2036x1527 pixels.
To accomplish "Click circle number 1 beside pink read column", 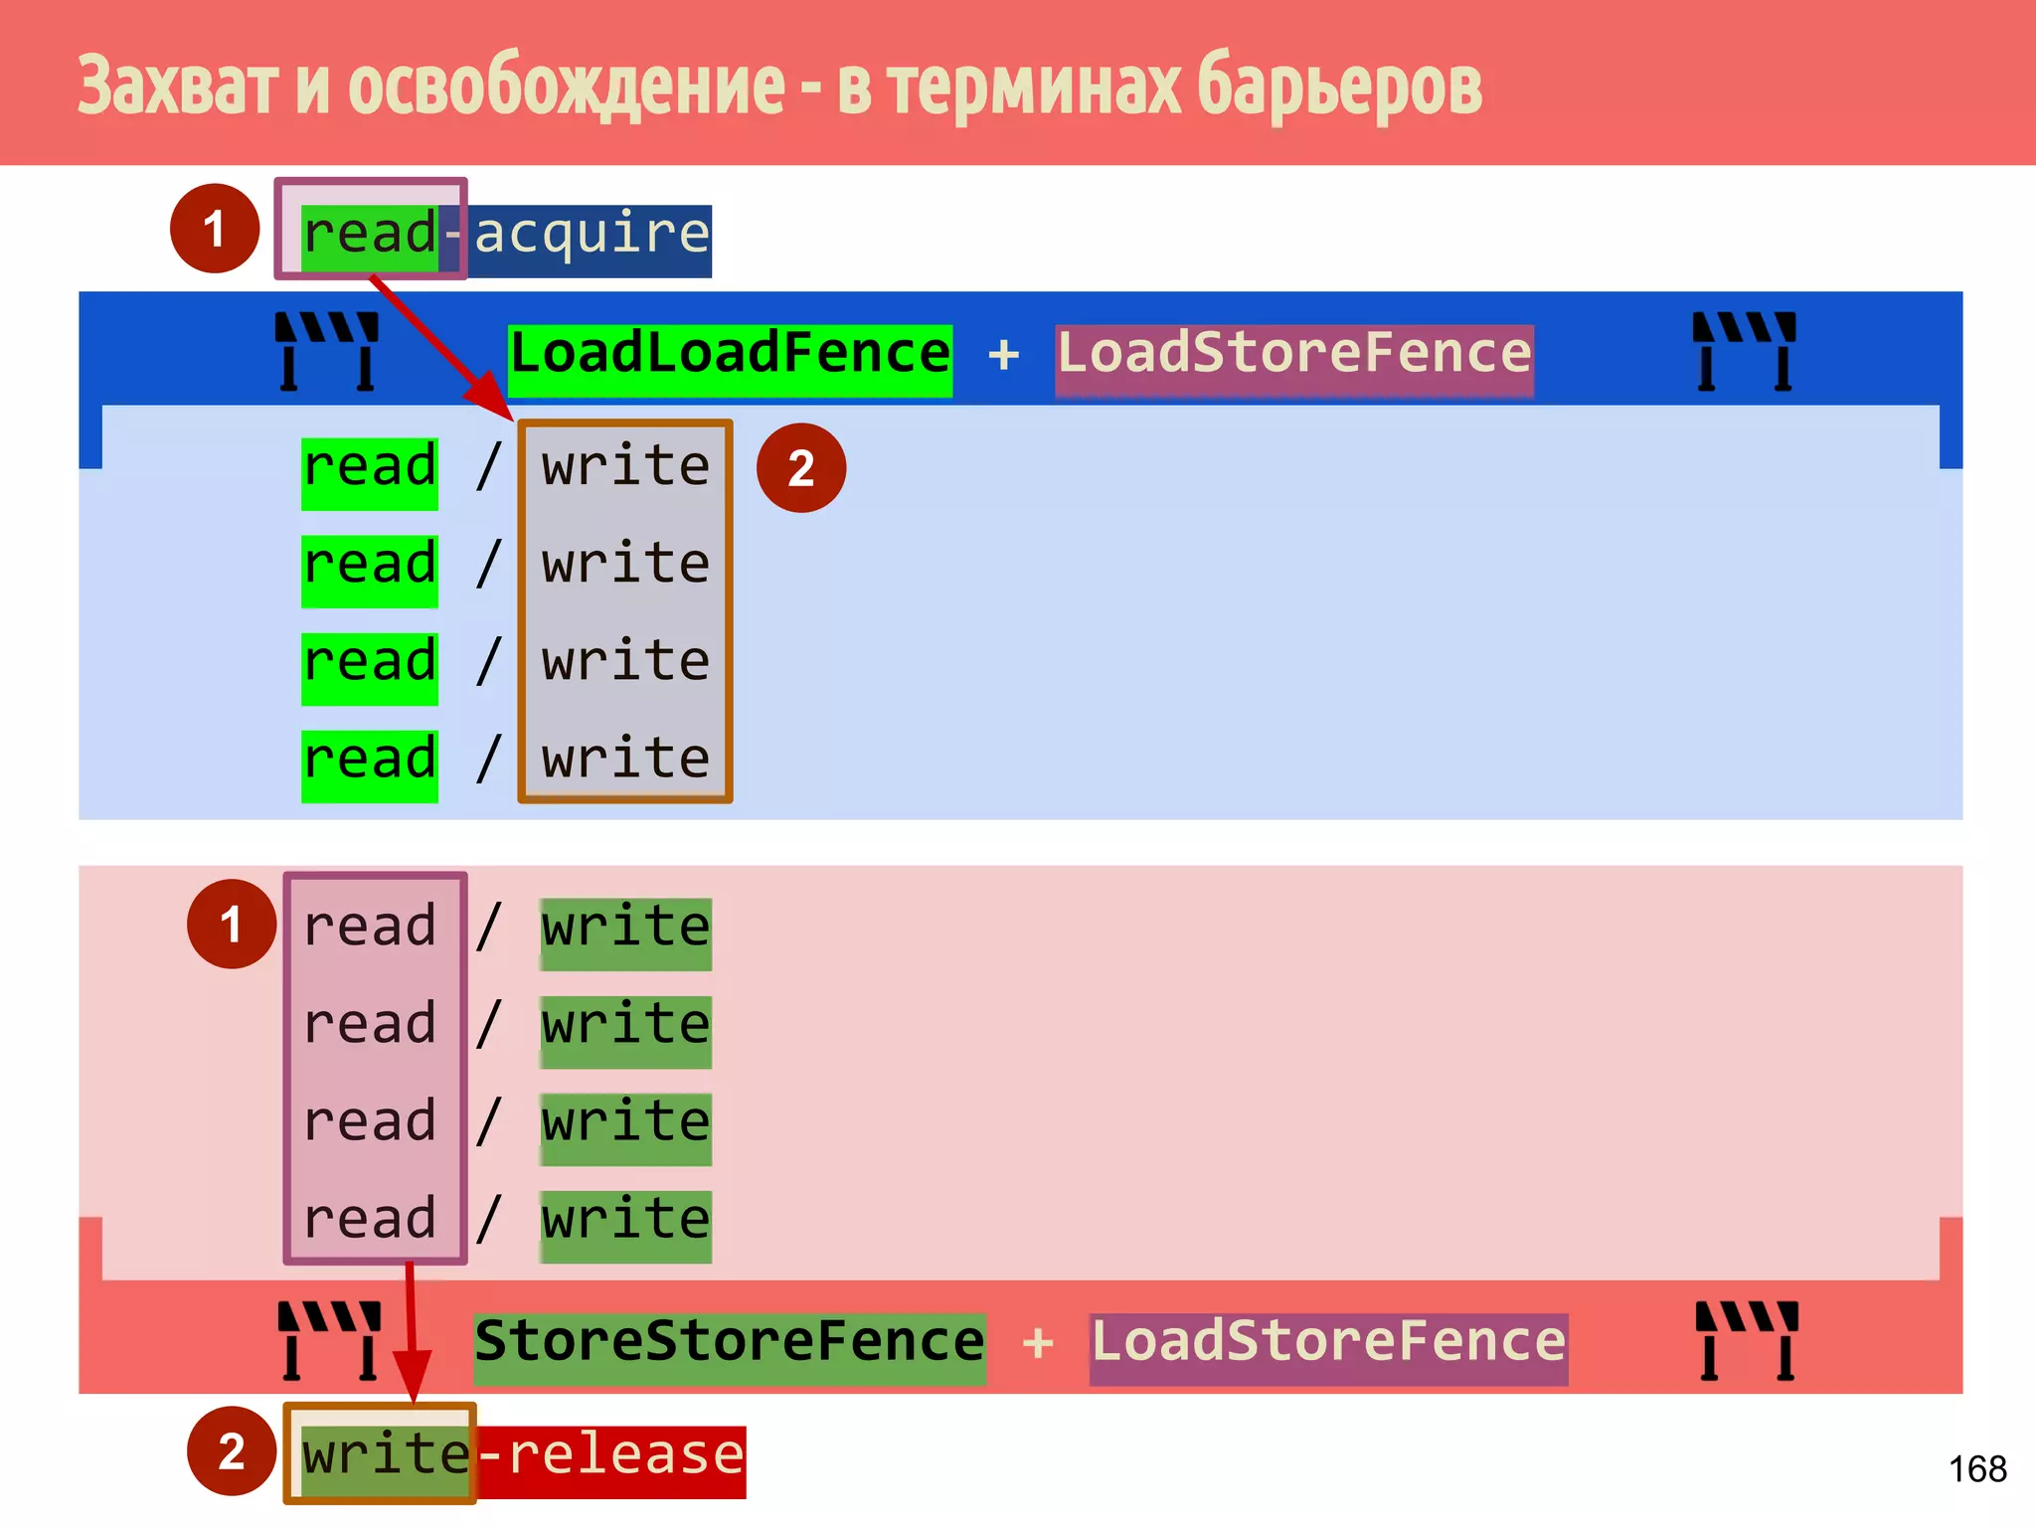I will tap(232, 924).
